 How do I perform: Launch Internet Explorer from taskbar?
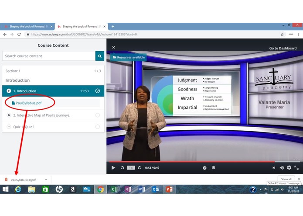[18, 189]
